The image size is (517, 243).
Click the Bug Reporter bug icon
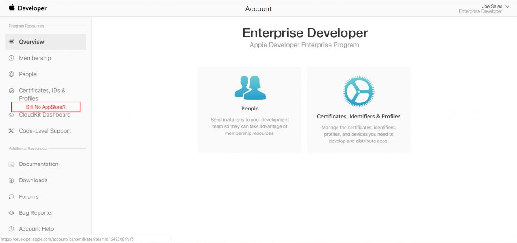click(x=12, y=212)
